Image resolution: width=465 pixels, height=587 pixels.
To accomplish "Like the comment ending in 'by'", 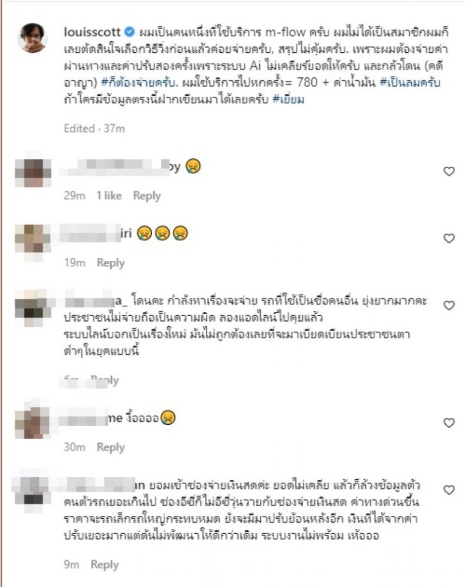I will (x=448, y=171).
